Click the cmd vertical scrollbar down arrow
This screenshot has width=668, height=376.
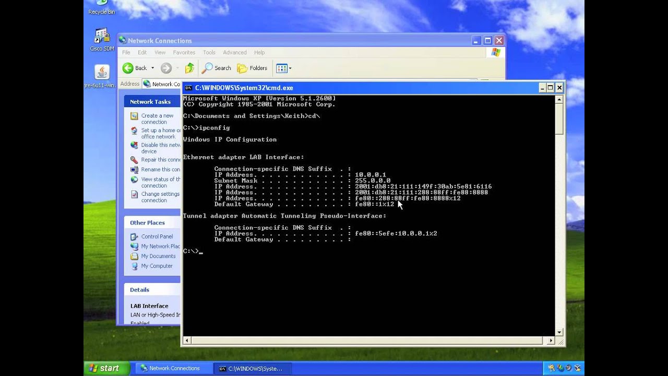pyautogui.click(x=559, y=332)
